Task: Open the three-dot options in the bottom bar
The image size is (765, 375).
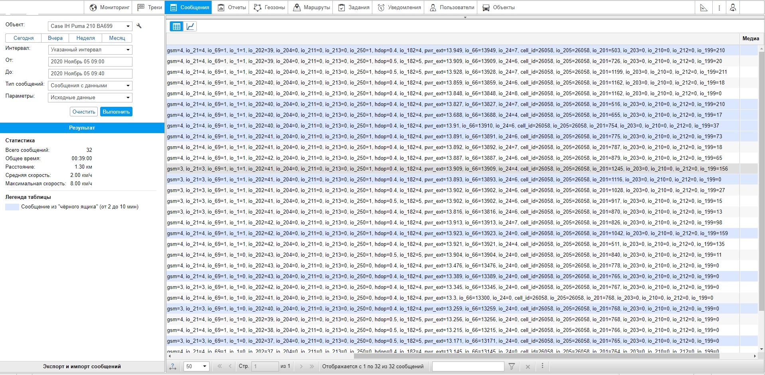Action: coord(542,366)
